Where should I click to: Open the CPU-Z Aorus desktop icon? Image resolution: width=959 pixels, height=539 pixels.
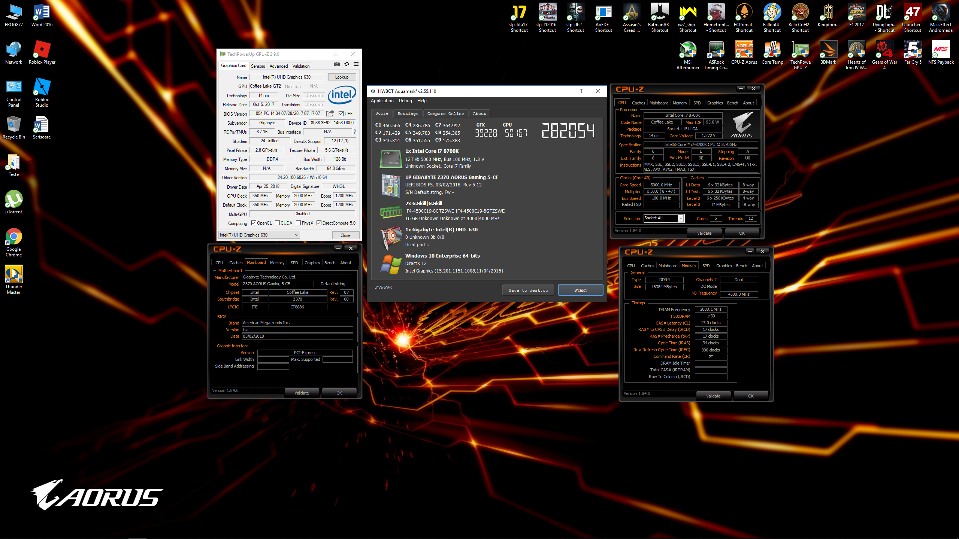tap(744, 53)
